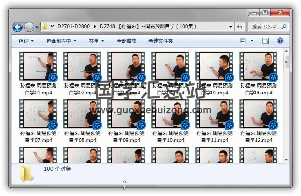This screenshot has height=196, width=301.
Task: Open recent locations dropdown beside navigation arrows
Action: 37,27
